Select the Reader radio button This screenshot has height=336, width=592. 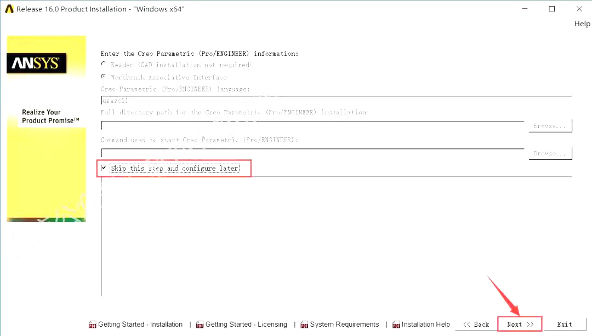(x=104, y=65)
